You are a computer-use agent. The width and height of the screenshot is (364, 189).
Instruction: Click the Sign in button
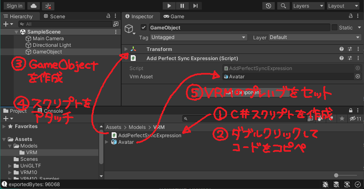pyautogui.click(x=15, y=6)
